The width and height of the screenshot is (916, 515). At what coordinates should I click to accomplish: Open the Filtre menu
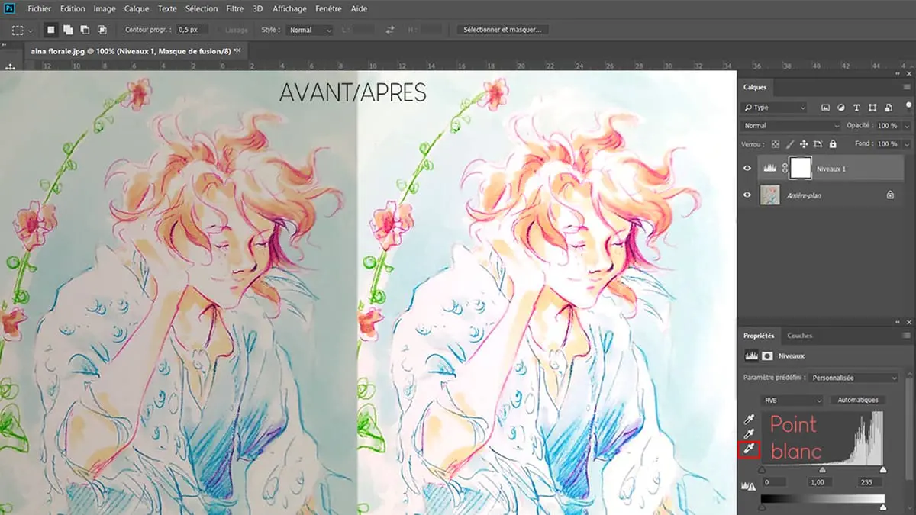235,8
